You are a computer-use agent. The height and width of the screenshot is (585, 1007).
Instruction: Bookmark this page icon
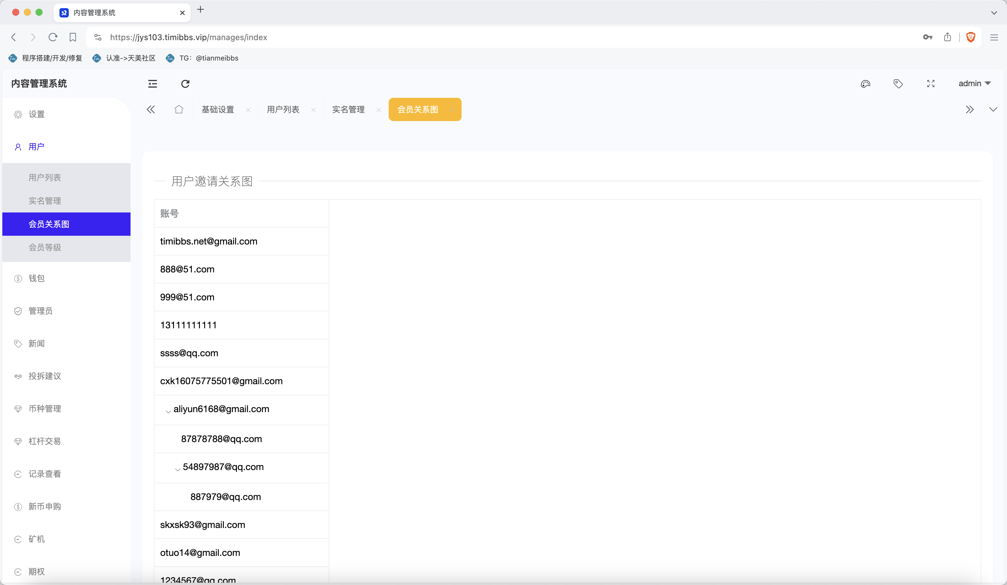tap(73, 37)
